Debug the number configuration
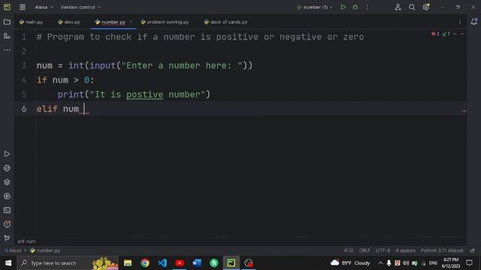The width and height of the screenshot is (481, 270). [355, 7]
